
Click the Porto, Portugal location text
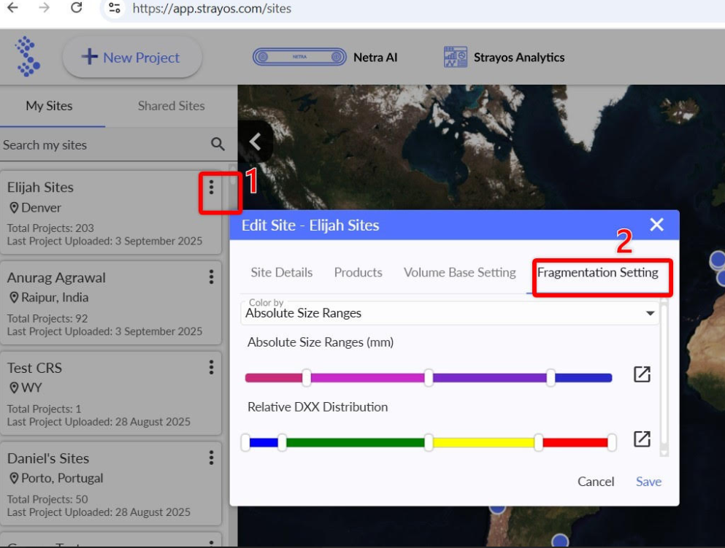pyautogui.click(x=62, y=478)
